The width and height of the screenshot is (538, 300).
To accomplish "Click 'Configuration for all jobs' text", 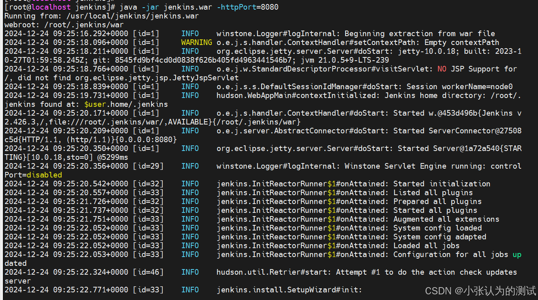I will (450, 255).
